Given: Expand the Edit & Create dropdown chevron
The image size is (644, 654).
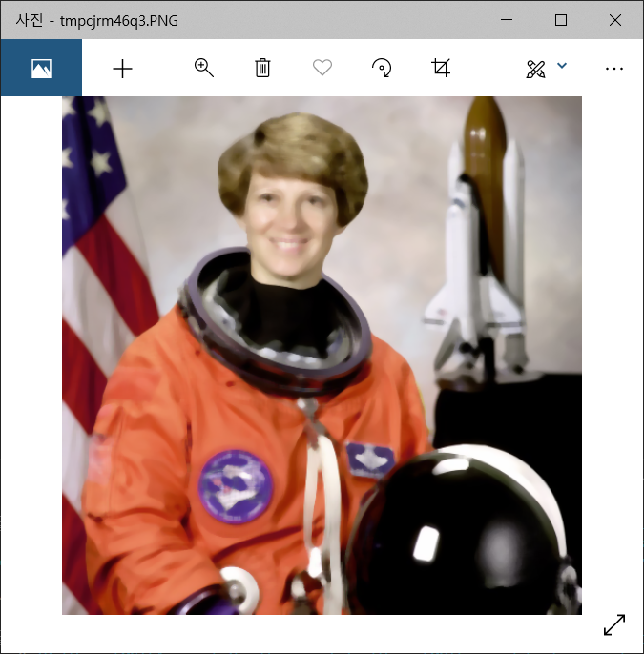Looking at the screenshot, I should coord(562,66).
